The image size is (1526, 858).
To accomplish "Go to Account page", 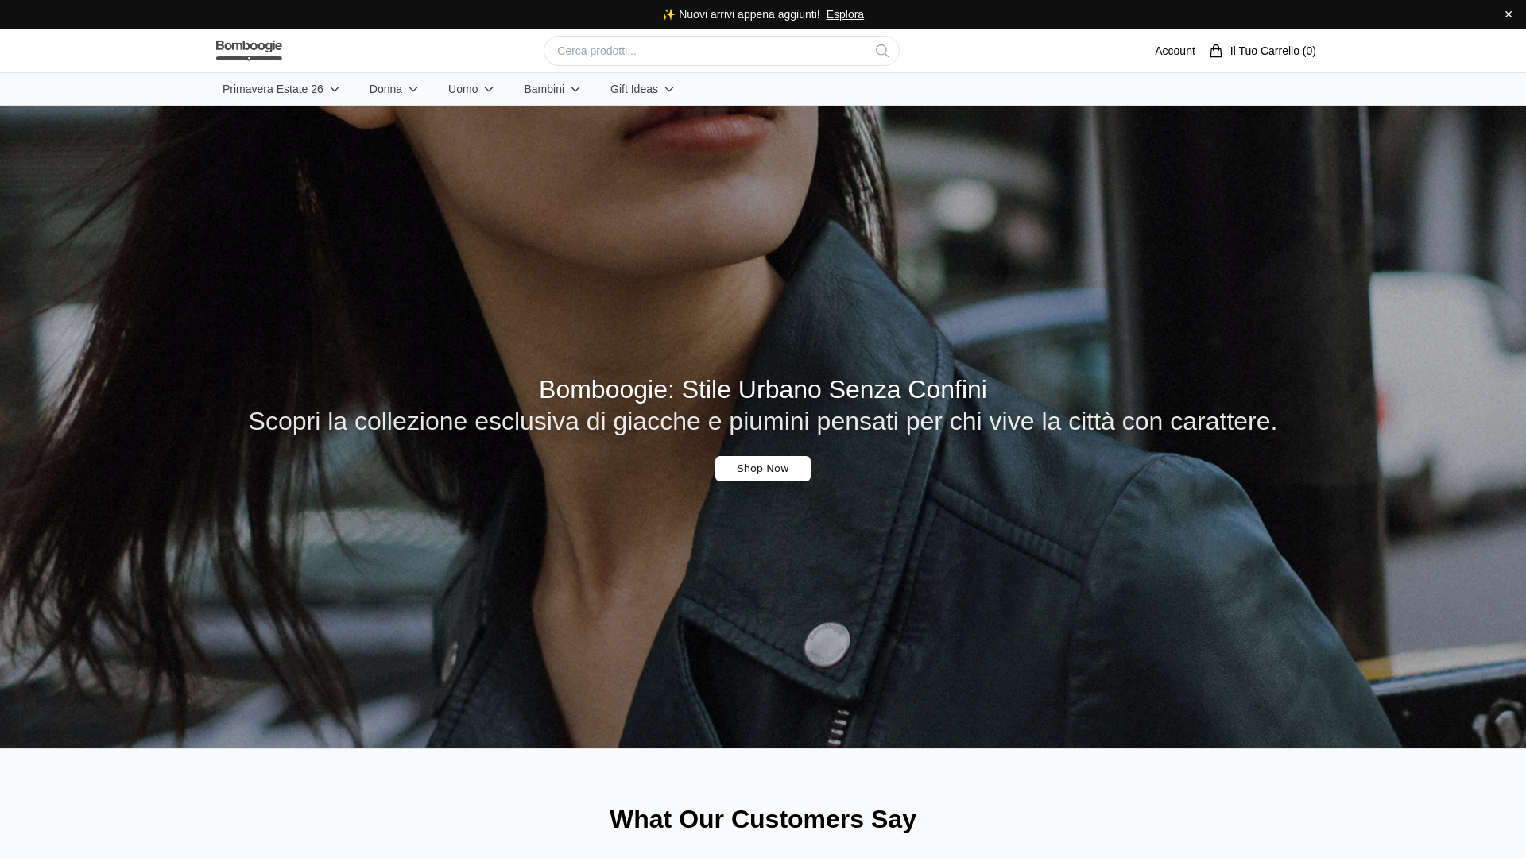I will pyautogui.click(x=1175, y=51).
